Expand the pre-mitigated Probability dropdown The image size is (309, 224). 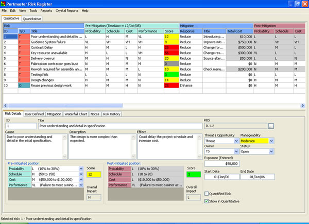[x=81, y=168]
